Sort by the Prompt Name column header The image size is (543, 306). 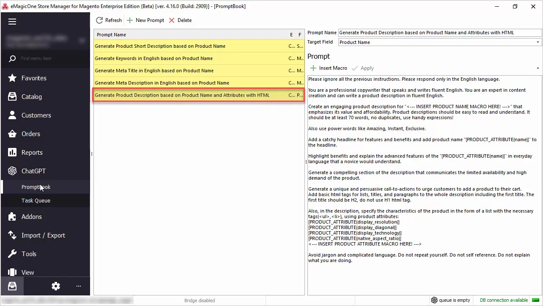tap(190, 35)
